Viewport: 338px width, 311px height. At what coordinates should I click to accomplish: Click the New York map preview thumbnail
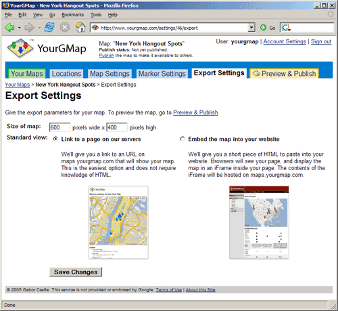[x=118, y=222]
